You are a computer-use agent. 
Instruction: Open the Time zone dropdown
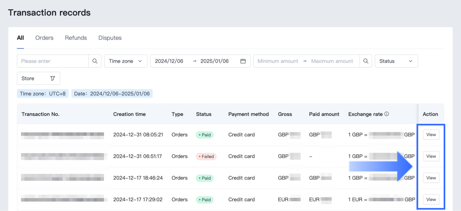126,61
